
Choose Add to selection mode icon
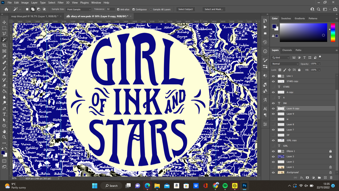33,9
